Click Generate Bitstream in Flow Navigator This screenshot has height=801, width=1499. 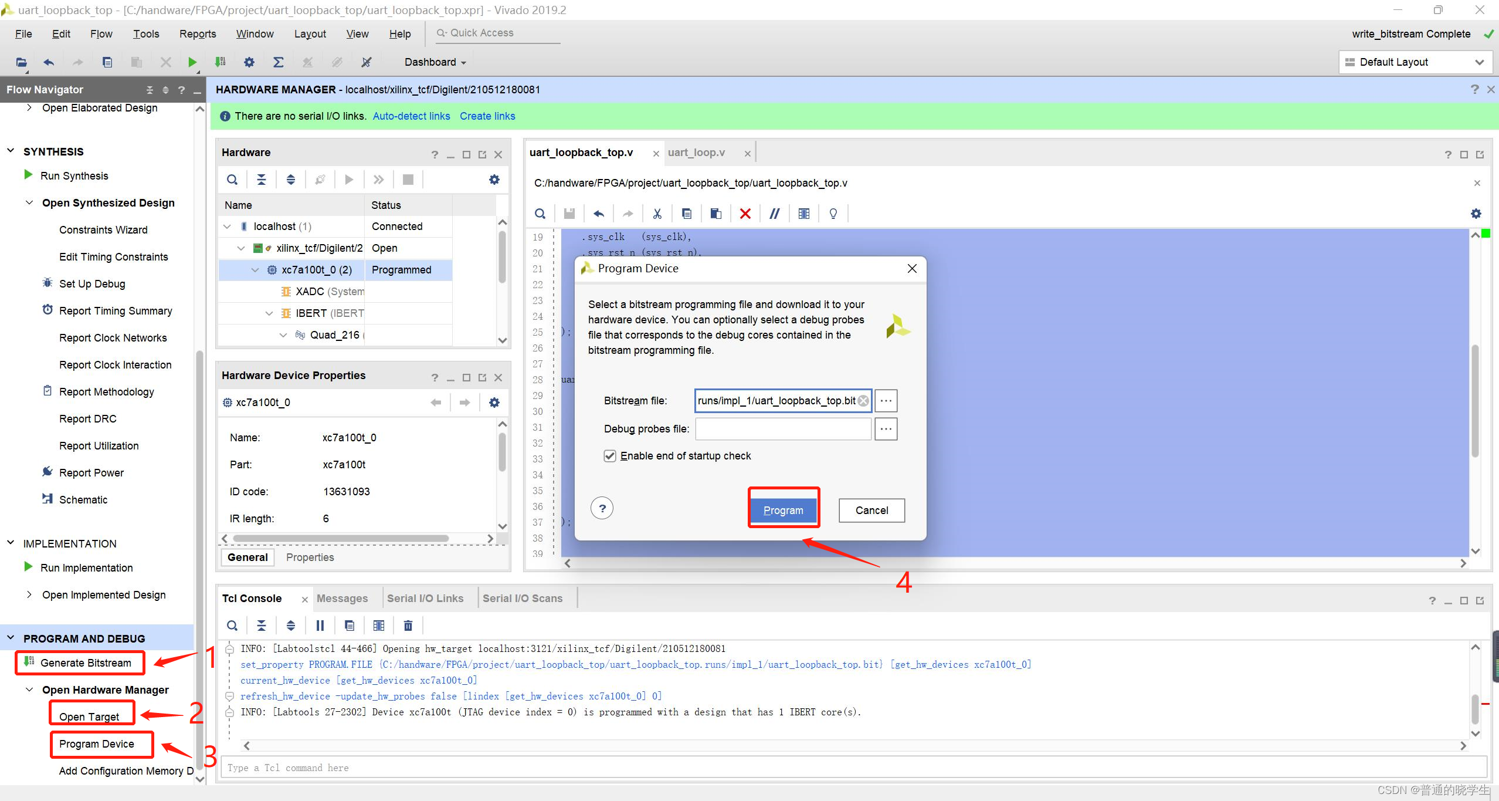click(86, 663)
